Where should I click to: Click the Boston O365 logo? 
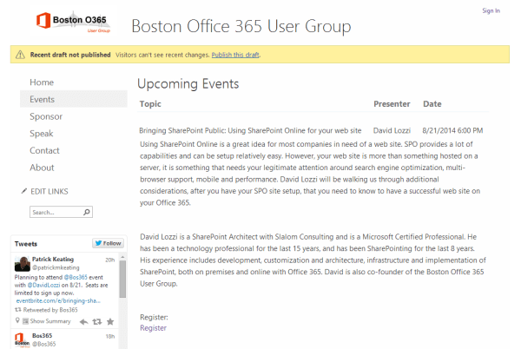pos(73,23)
